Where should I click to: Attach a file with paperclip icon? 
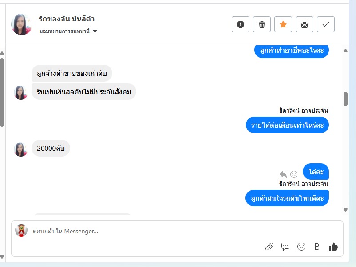pos(269,247)
